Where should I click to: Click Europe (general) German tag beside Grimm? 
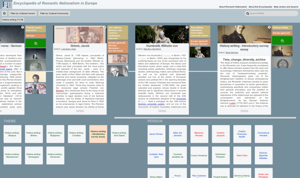118,47
